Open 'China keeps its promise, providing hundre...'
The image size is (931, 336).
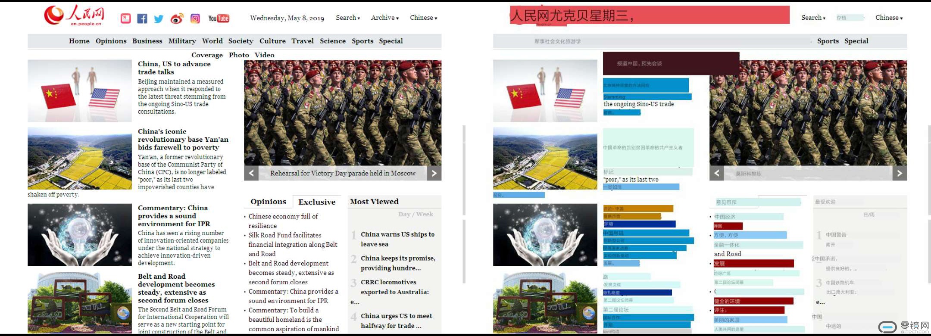[398, 263]
